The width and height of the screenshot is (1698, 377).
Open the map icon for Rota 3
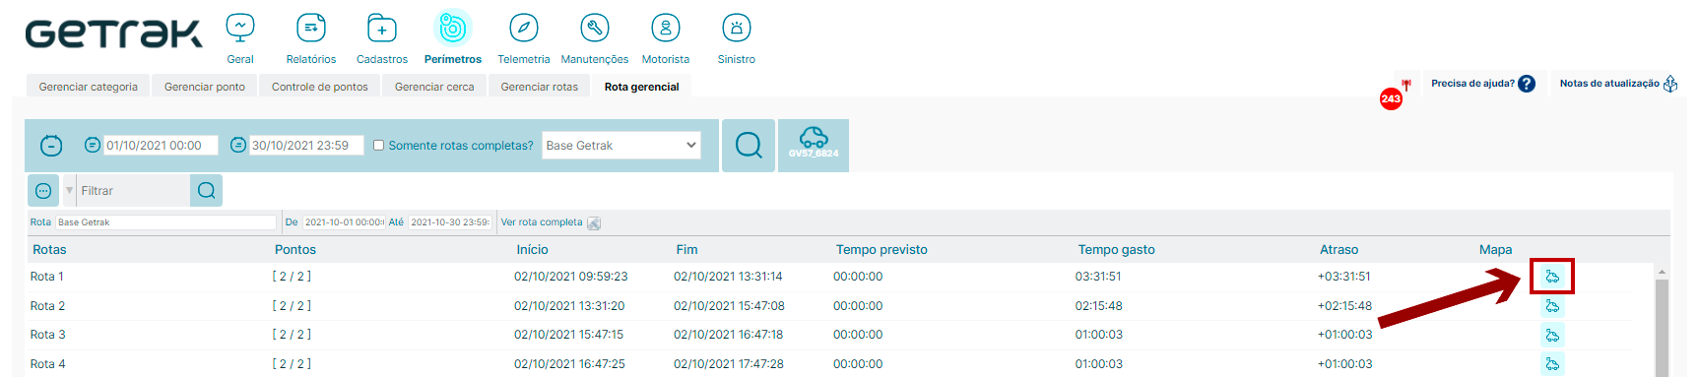click(1552, 336)
